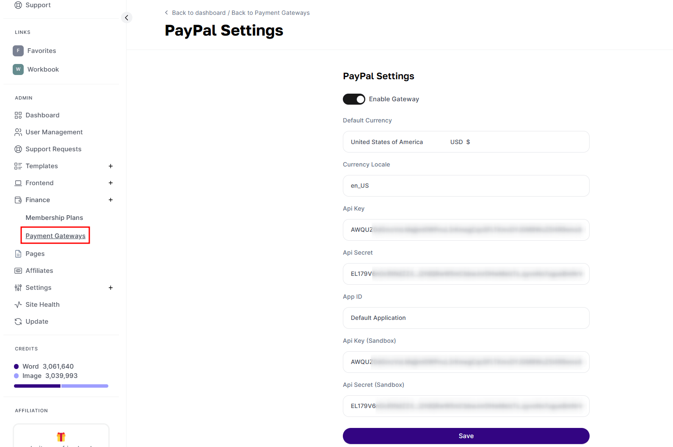Select the Favorites shortcut icon
Viewport: 673px width, 447px height.
(x=18, y=50)
